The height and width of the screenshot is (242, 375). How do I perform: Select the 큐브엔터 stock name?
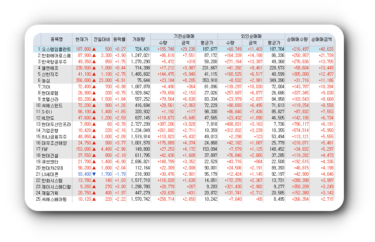[x=50, y=162]
